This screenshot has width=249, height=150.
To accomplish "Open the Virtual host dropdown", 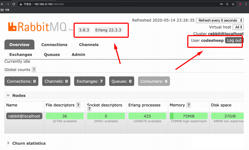I will (x=238, y=27).
